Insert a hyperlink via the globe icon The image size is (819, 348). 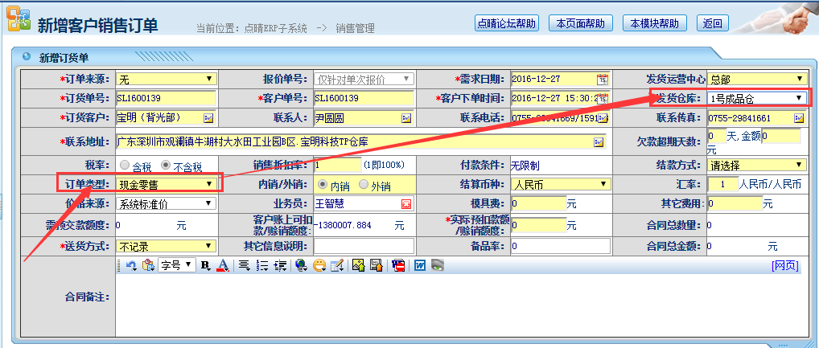click(301, 265)
